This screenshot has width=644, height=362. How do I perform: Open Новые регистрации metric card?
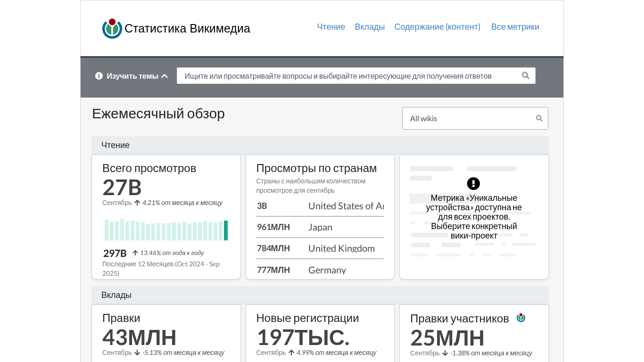307,318
